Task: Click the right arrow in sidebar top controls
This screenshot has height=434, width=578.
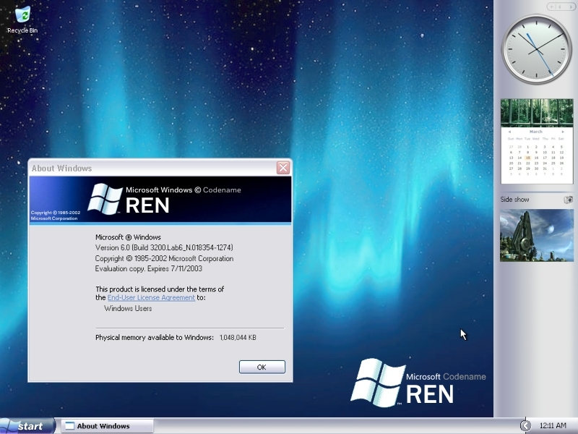Action: pyautogui.click(x=570, y=7)
